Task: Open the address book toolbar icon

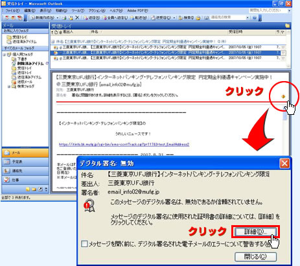Action: coord(206,18)
